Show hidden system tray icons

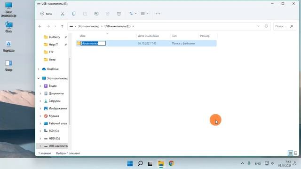pos(242,163)
